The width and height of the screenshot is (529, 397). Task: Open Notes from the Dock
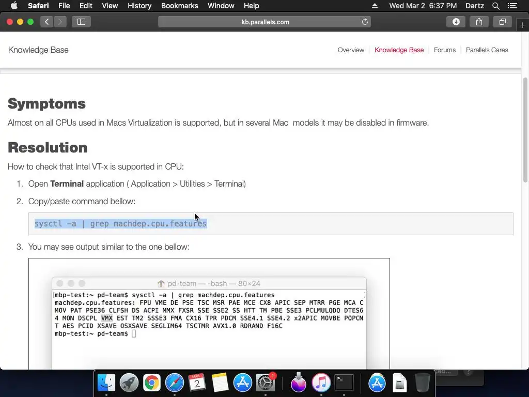[220, 383]
